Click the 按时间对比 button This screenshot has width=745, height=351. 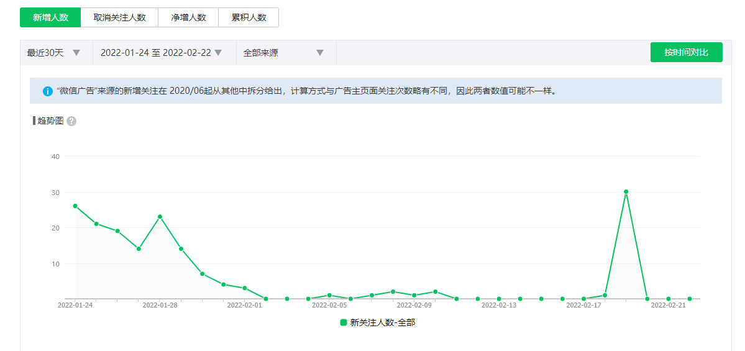(x=686, y=52)
